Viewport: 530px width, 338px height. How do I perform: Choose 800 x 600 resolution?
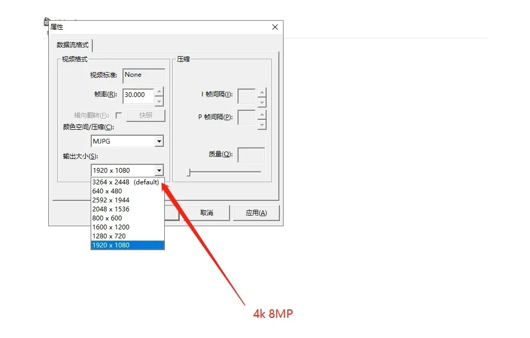127,218
